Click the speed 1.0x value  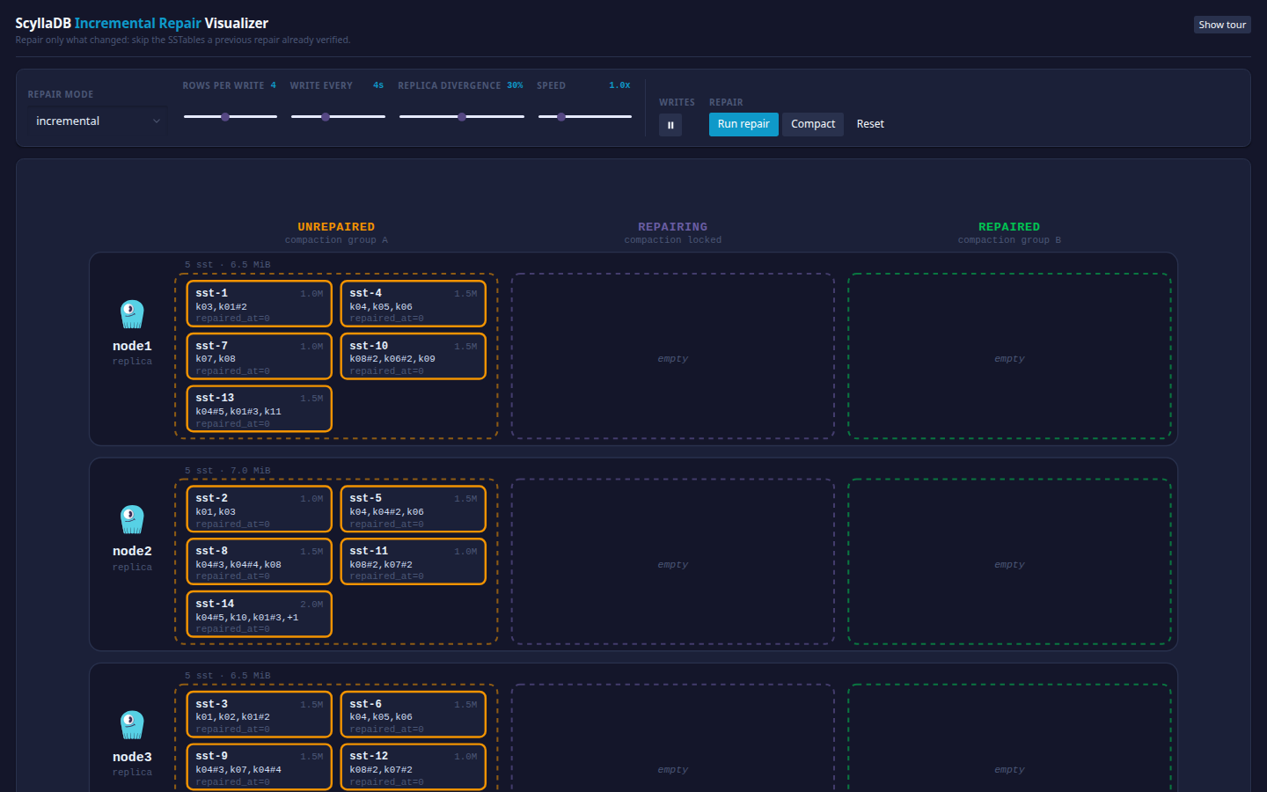pyautogui.click(x=619, y=85)
